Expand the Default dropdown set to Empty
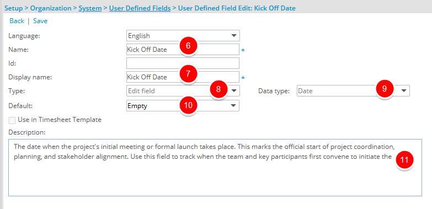 [183, 106]
